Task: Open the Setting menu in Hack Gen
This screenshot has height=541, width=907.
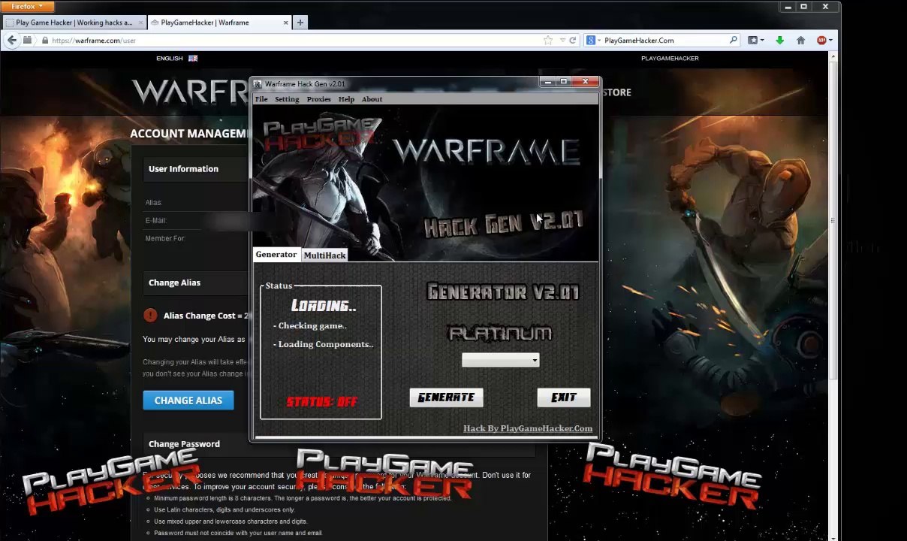Action: pyautogui.click(x=287, y=99)
